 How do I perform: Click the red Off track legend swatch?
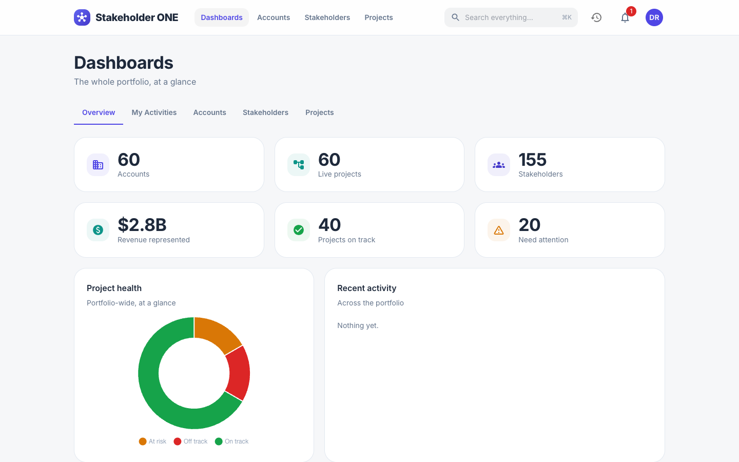click(x=178, y=441)
